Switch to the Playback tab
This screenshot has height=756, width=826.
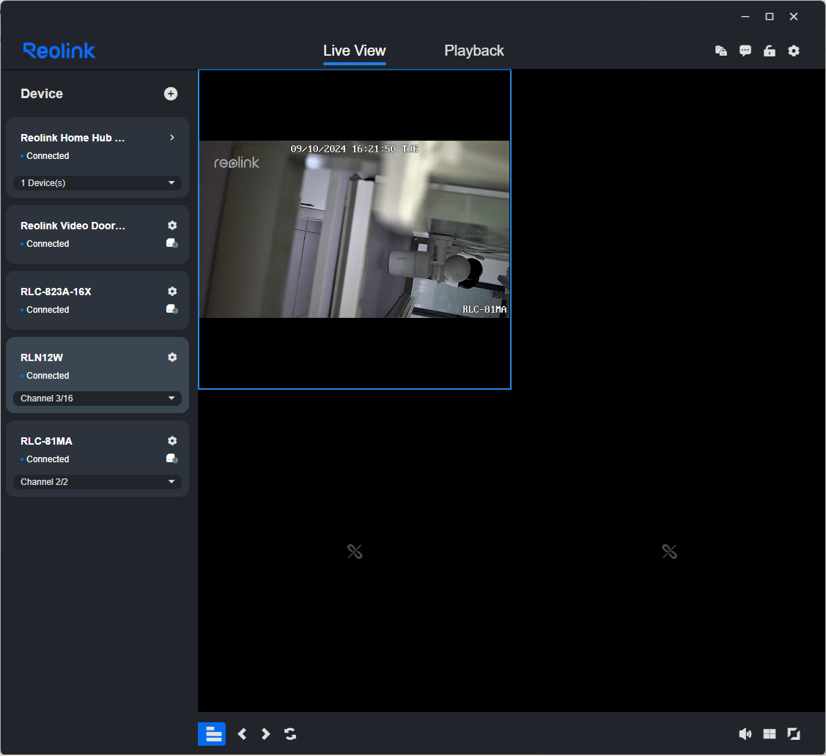point(474,51)
